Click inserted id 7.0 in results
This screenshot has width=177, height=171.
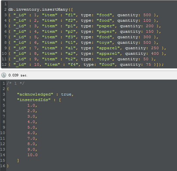[31, 139]
